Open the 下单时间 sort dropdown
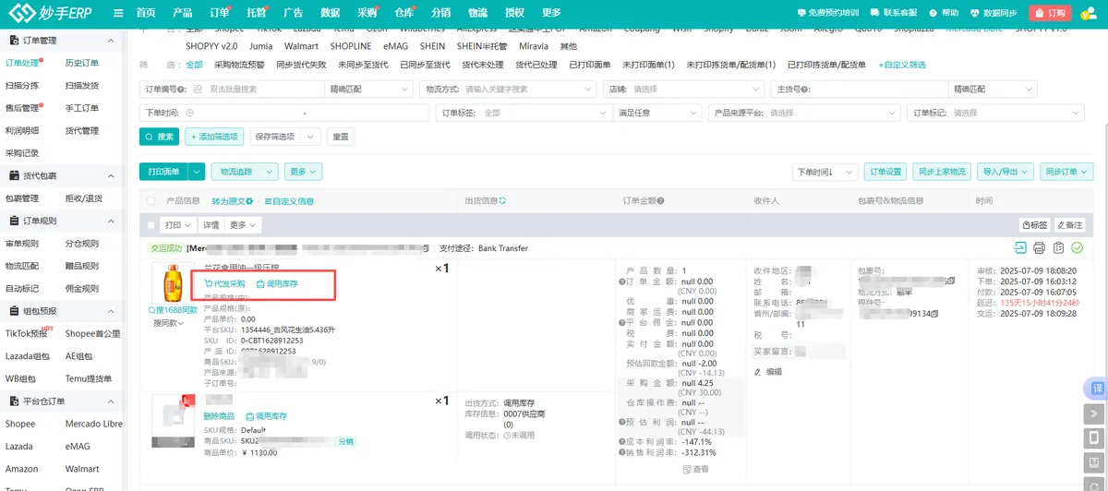This screenshot has width=1108, height=491. 825,172
